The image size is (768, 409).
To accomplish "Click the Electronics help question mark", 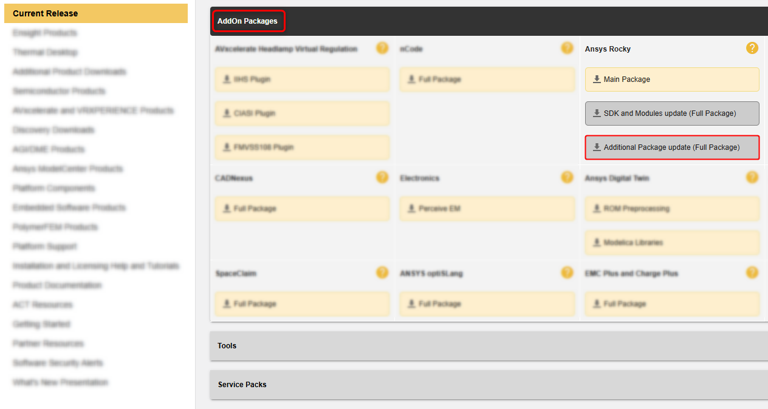I will [x=567, y=177].
